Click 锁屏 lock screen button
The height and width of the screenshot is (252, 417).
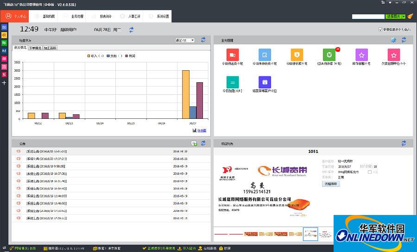pyautogui.click(x=225, y=248)
